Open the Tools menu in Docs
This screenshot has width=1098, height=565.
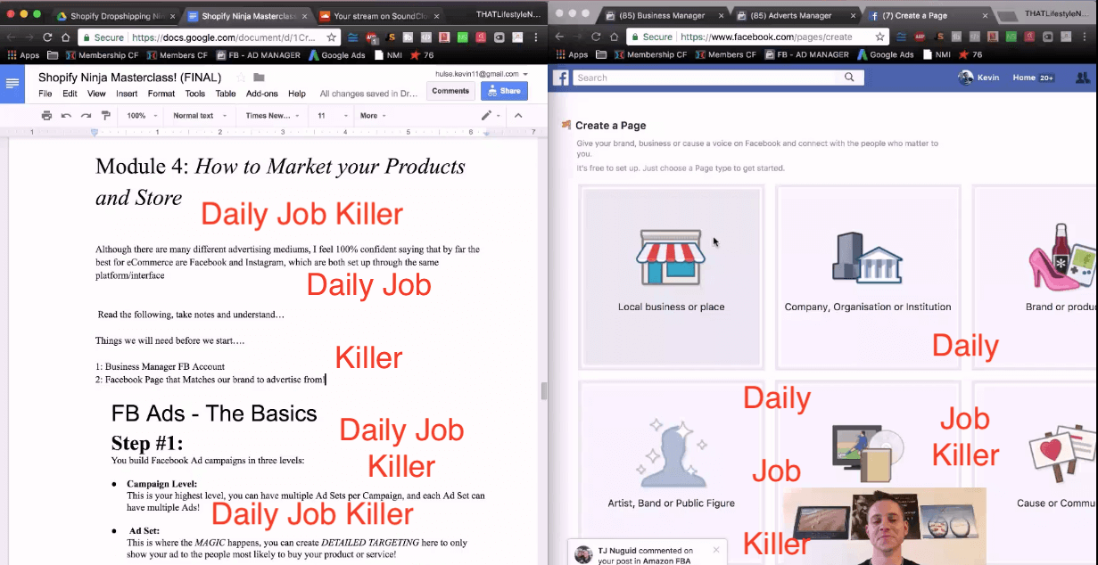(x=195, y=94)
